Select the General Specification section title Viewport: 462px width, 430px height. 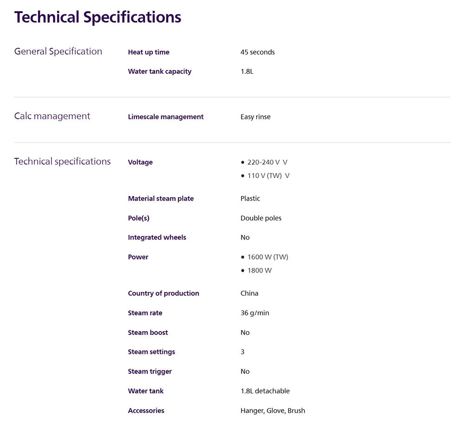click(x=58, y=52)
